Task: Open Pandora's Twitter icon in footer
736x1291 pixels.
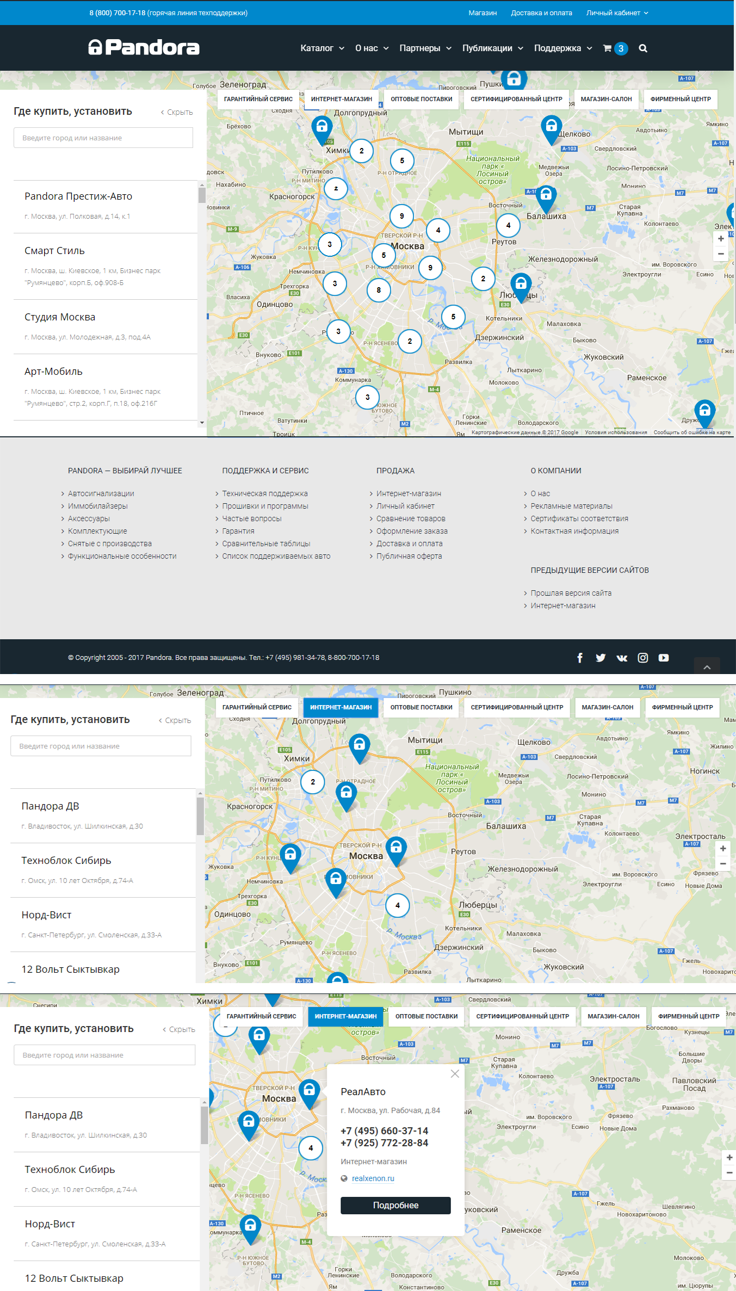Action: (x=601, y=658)
